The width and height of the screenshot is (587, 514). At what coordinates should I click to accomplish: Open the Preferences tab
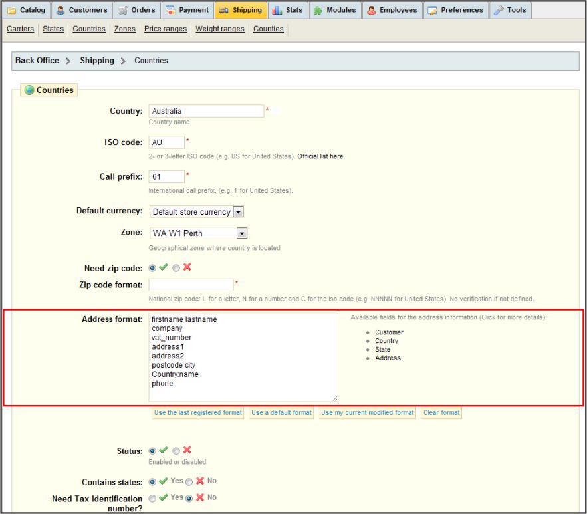455,10
